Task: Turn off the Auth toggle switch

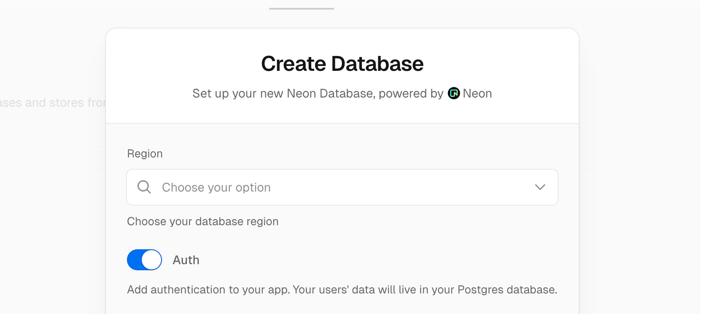Action: [x=144, y=260]
